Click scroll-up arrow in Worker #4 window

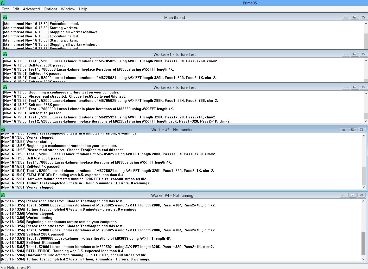click(363, 201)
